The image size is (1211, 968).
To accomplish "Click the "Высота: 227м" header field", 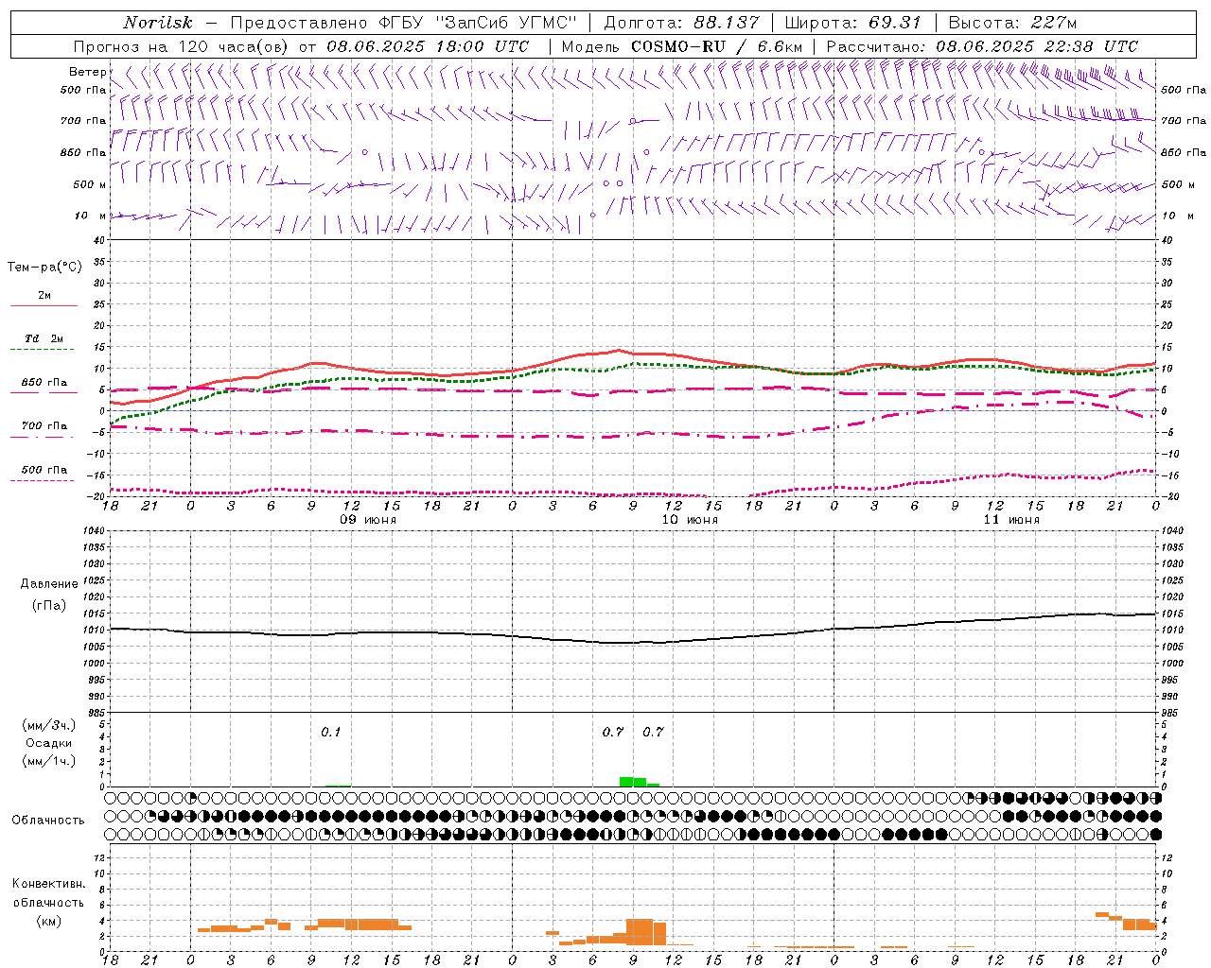I will [1012, 23].
